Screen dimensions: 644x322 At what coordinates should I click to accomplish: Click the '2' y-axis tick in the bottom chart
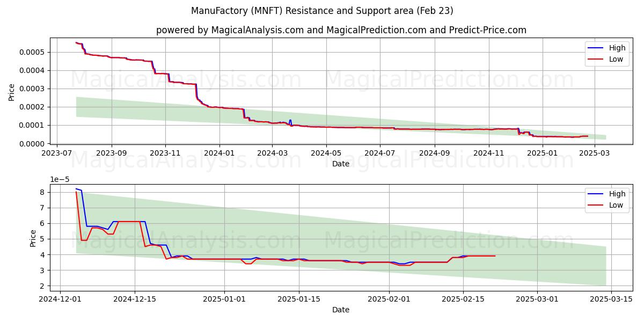click(x=43, y=286)
